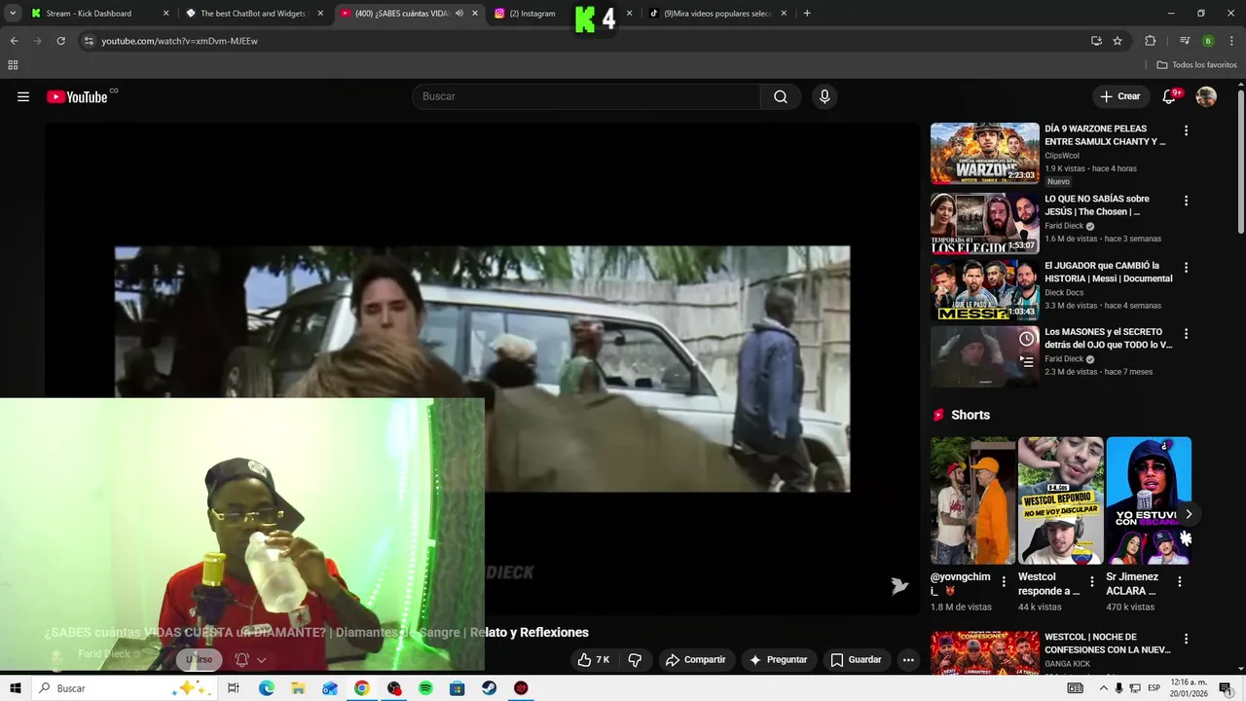
Task: Open Los MASONES video thumbnail
Action: [985, 356]
